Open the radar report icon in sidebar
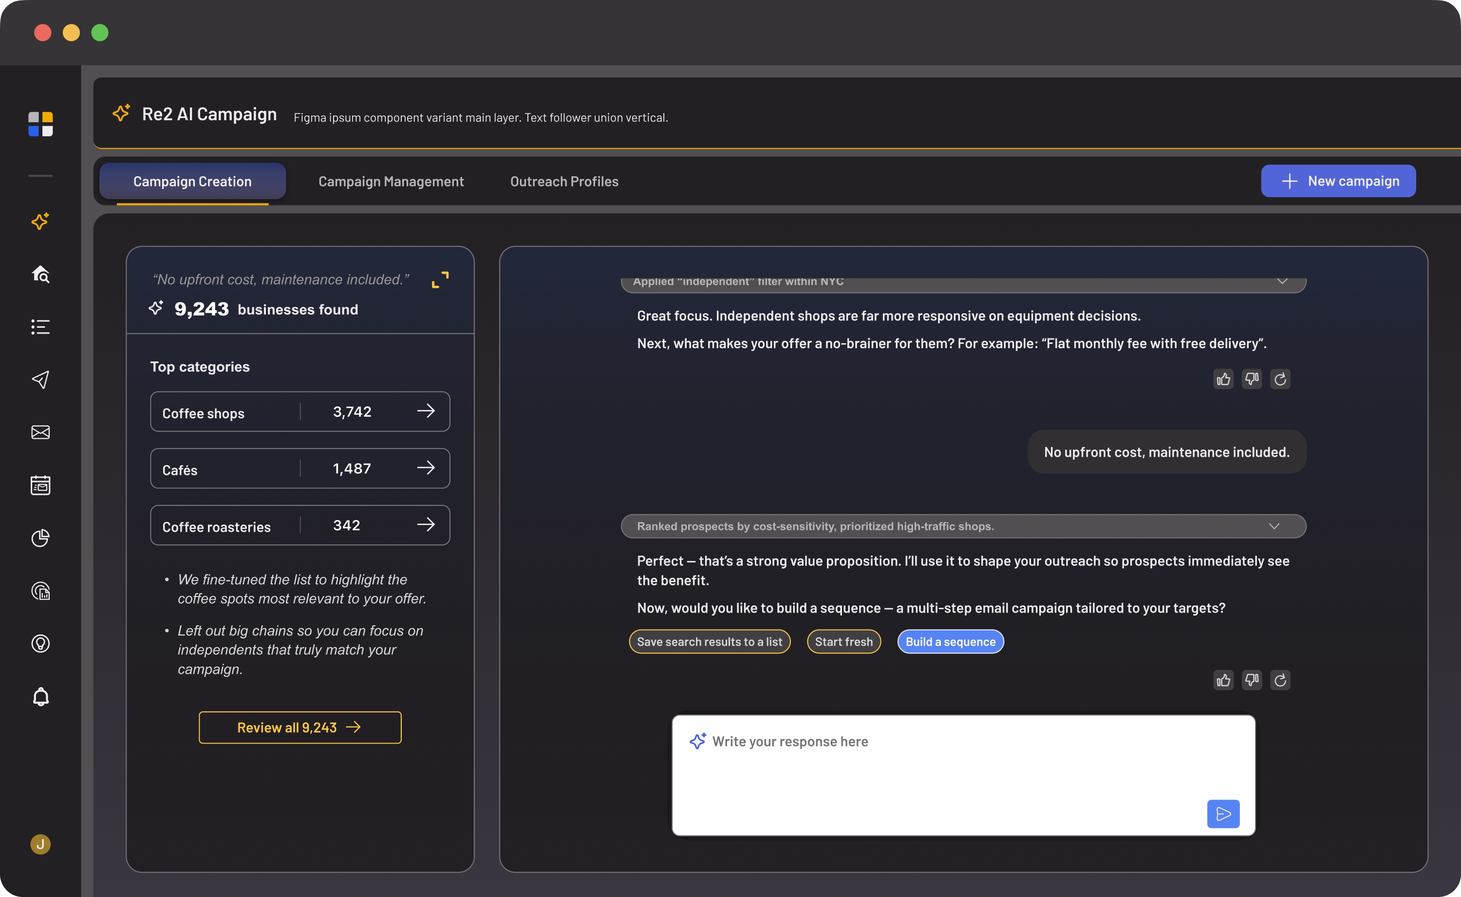The width and height of the screenshot is (1461, 897). click(x=40, y=591)
